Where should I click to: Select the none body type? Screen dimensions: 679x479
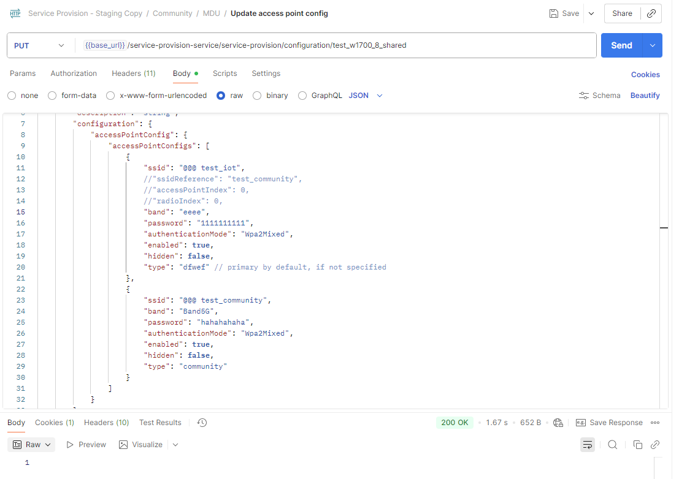tap(12, 96)
